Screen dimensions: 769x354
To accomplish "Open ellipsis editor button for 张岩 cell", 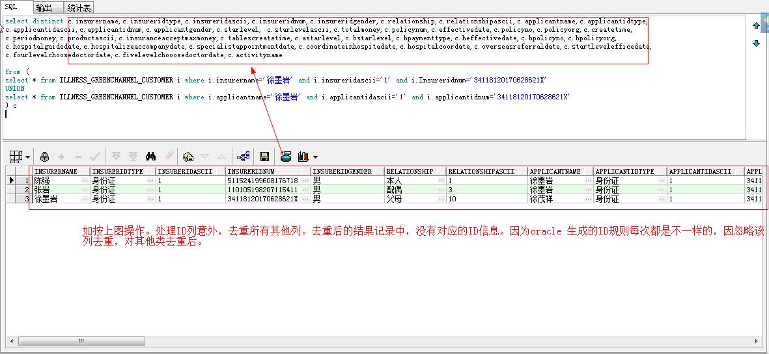I will tap(85, 190).
